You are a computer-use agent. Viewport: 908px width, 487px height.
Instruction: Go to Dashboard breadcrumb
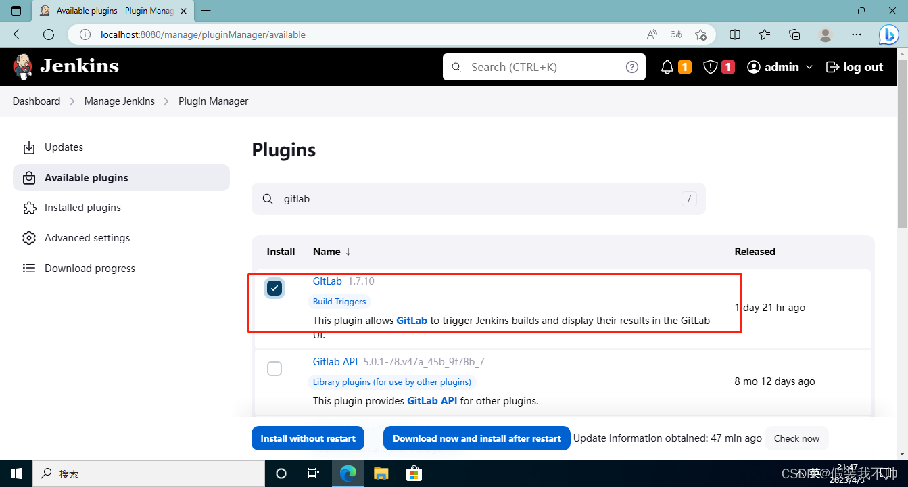[37, 101]
